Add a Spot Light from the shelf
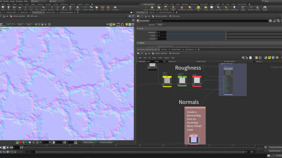Screen dimensions: 282x158 click(x=159, y=8)
